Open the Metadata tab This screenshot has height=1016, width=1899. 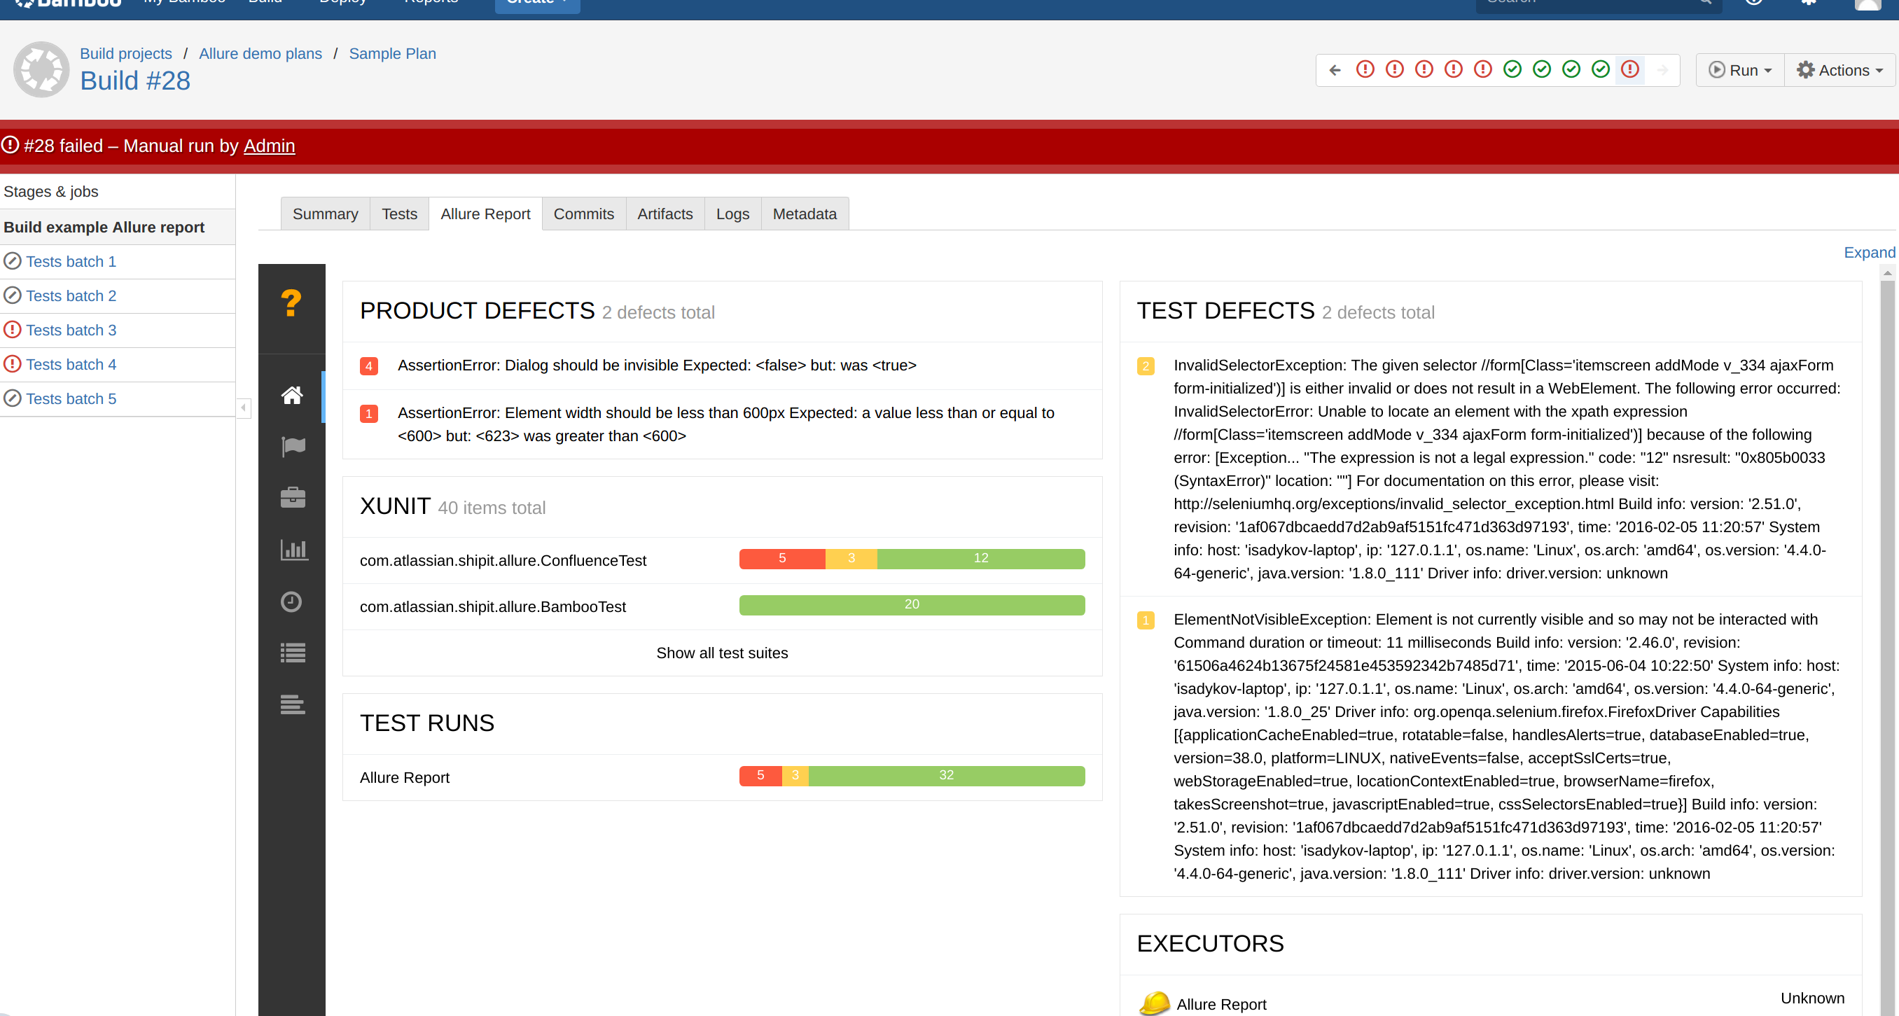pos(805,214)
